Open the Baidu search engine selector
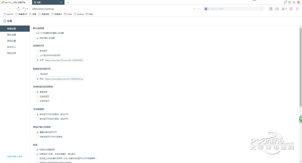This screenshot has width=302, height=163. point(207,9)
